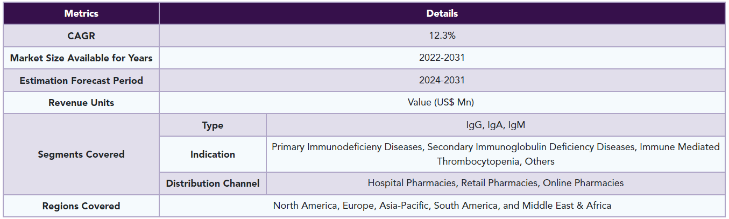Screen dimensions: 729x219
Task: Click the Value (US$ Mn) cell
Action: point(442,103)
